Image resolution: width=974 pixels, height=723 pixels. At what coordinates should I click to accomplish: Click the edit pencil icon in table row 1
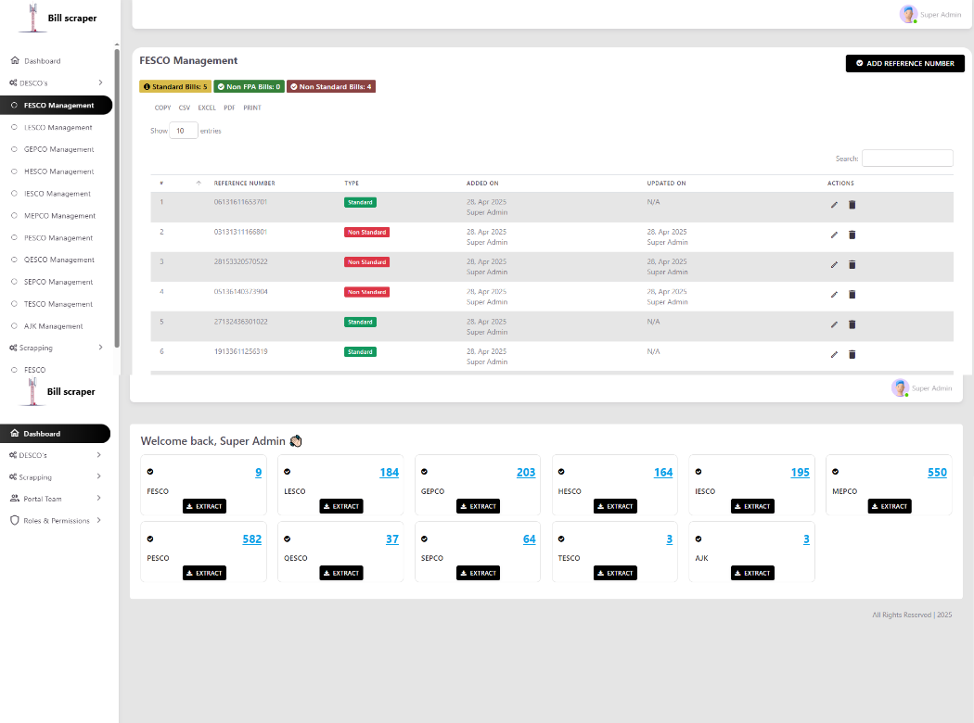834,205
